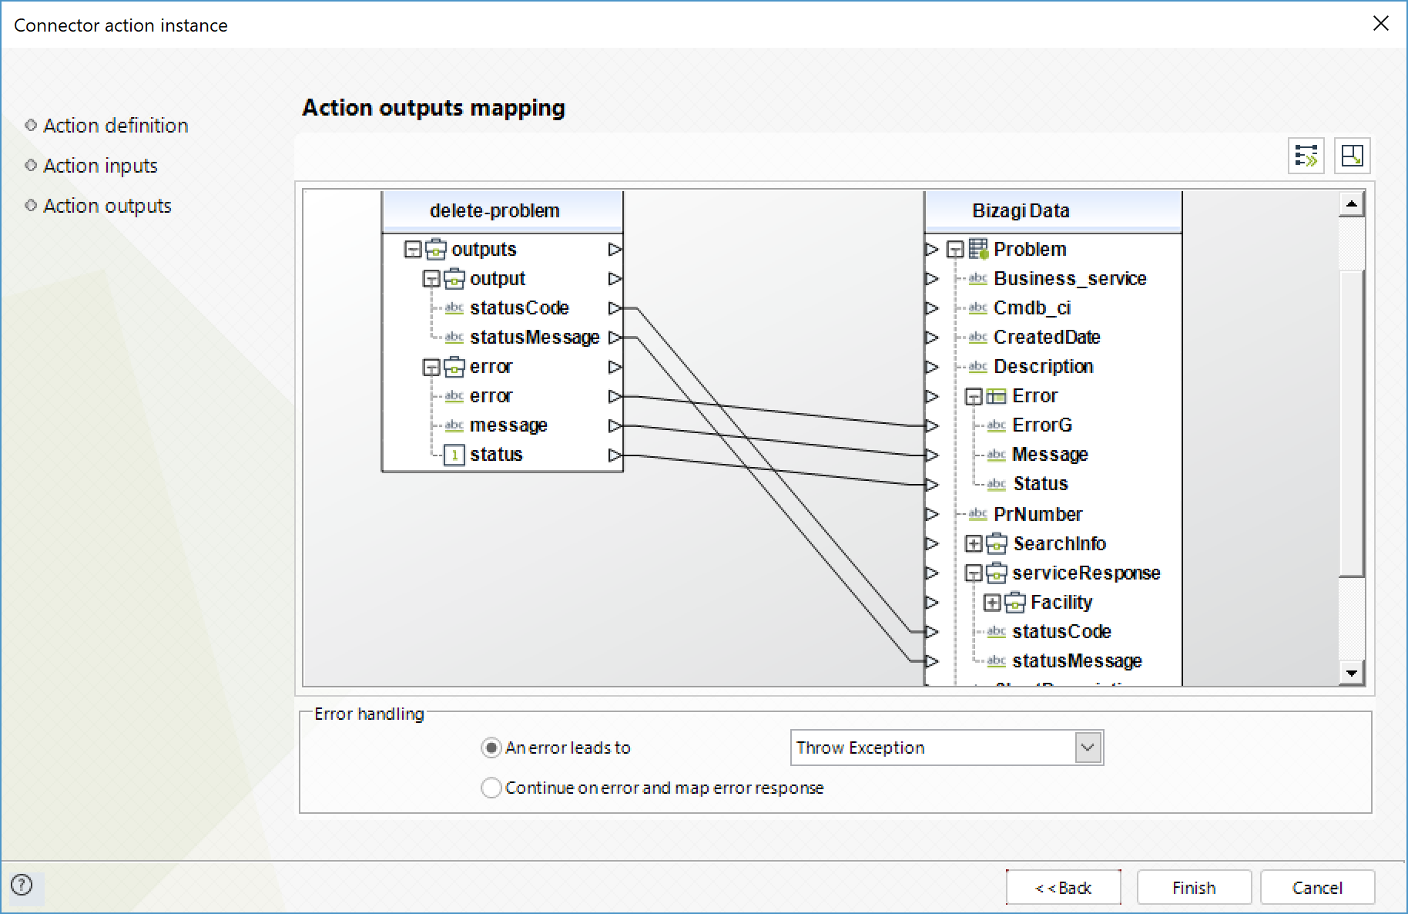
Task: Click the vertical scrollbar thumb in mapping
Action: [1352, 424]
